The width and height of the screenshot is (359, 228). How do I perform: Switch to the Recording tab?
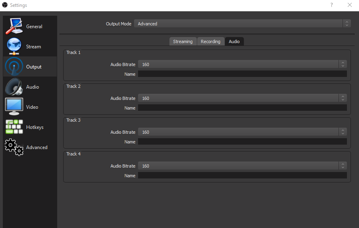210,41
